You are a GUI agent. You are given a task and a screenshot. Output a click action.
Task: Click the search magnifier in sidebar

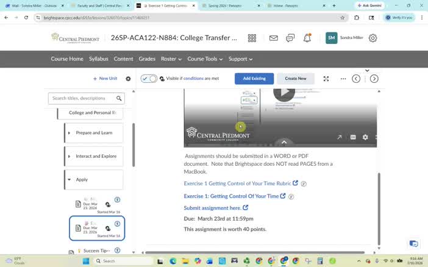(x=119, y=98)
